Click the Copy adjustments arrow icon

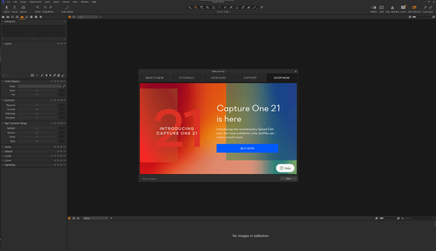click(425, 8)
